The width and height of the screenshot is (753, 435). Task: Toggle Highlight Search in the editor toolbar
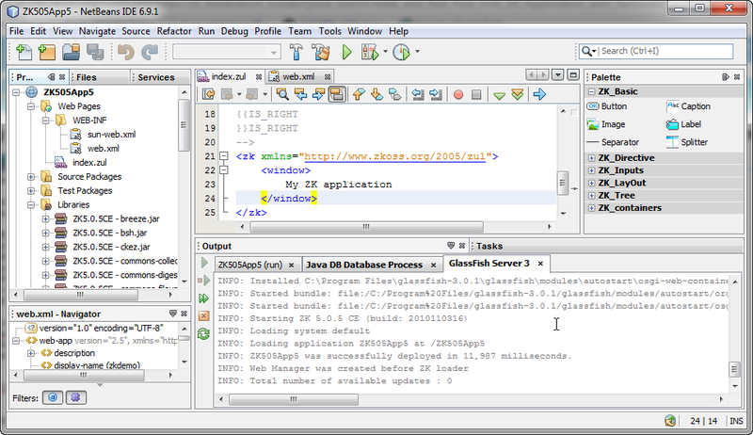pyautogui.click(x=337, y=94)
